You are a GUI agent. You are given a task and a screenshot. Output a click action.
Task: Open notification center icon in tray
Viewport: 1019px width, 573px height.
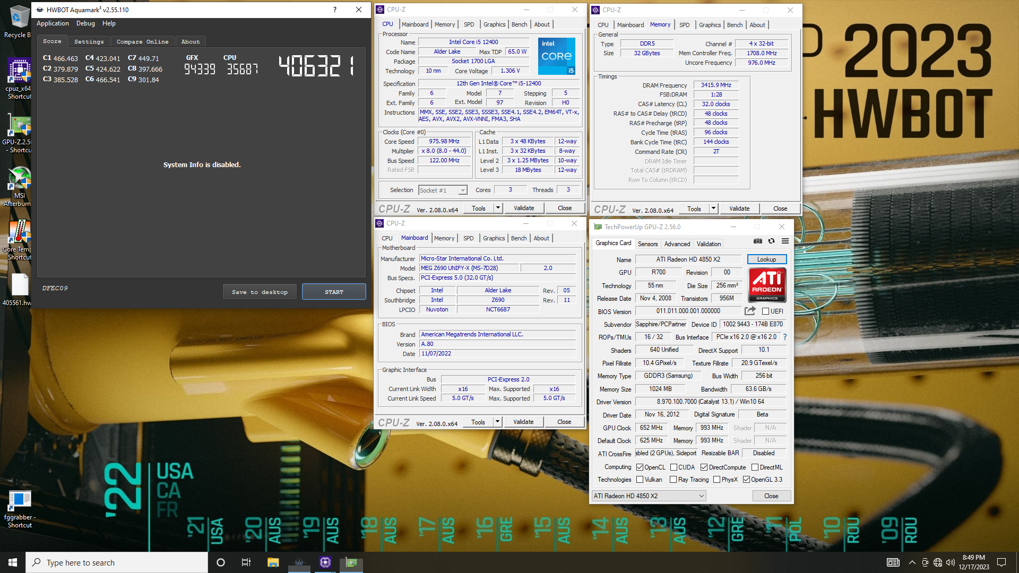[x=1001, y=562]
